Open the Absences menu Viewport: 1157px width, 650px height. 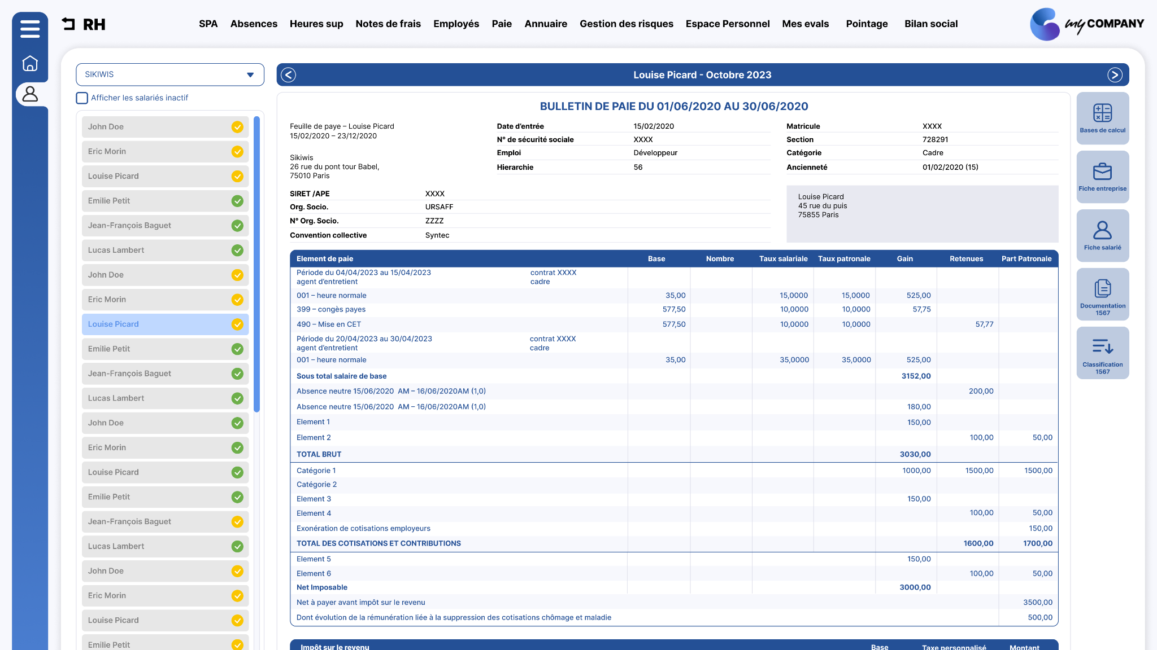point(254,24)
